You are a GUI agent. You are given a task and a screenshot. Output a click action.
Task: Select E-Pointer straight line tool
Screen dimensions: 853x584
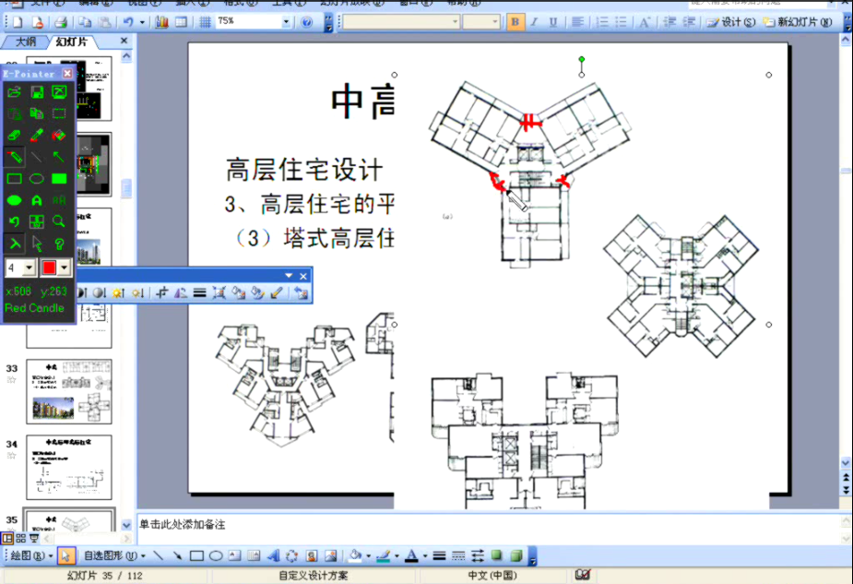click(x=37, y=157)
